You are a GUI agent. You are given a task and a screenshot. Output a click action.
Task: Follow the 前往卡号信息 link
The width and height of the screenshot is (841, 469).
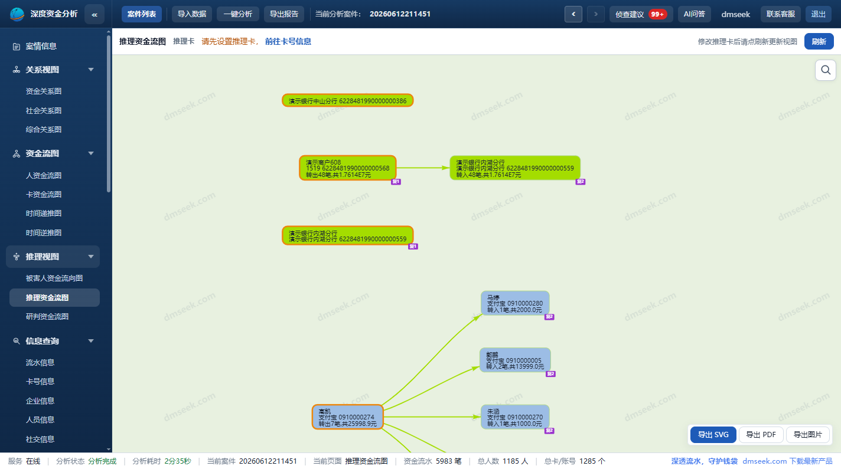point(288,41)
